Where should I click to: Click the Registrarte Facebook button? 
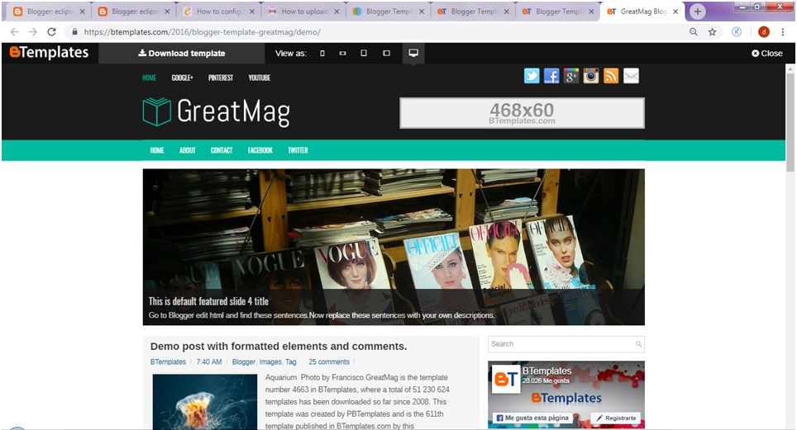[616, 418]
